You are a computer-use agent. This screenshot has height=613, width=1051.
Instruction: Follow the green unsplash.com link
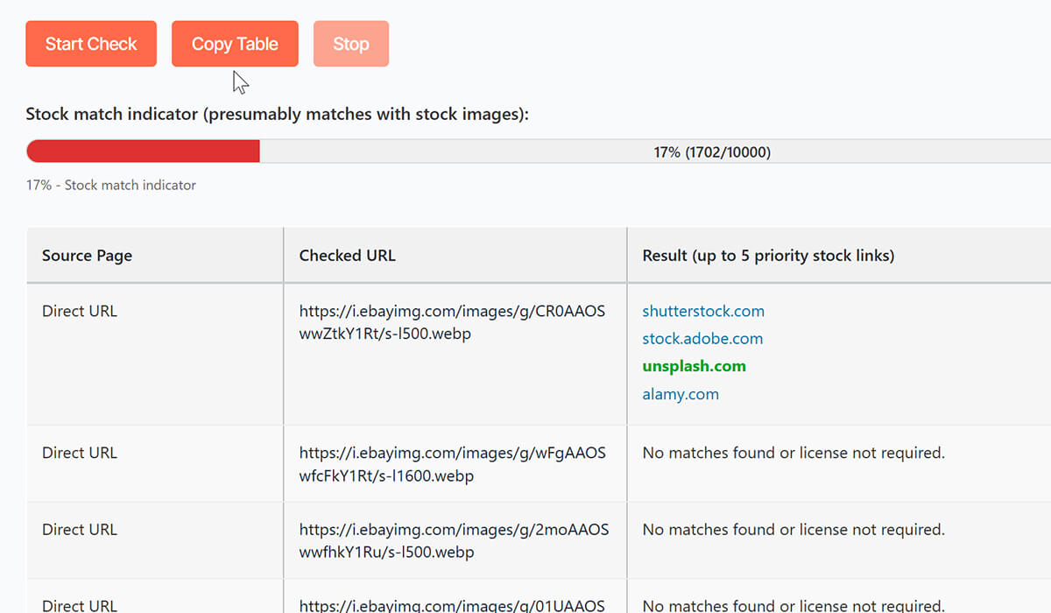pos(694,366)
